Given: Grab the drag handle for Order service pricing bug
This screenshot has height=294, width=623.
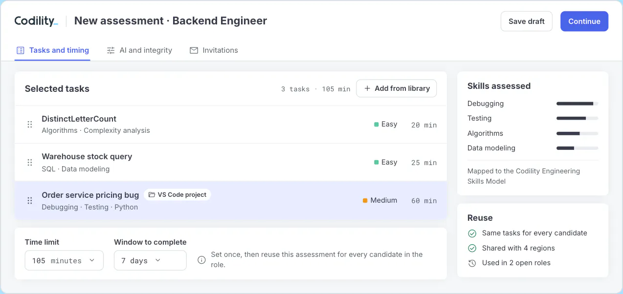Looking at the screenshot, I should tap(30, 201).
